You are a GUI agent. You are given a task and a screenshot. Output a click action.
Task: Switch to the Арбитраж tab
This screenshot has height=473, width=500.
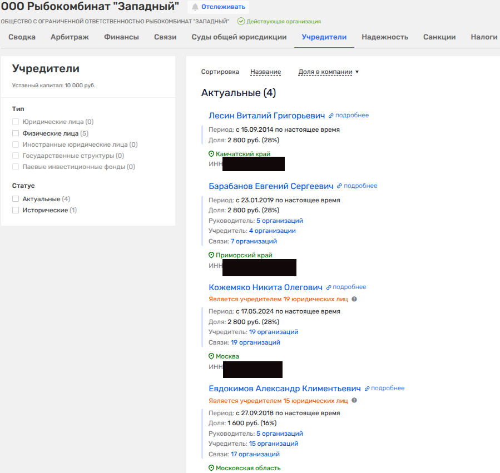[x=70, y=37]
